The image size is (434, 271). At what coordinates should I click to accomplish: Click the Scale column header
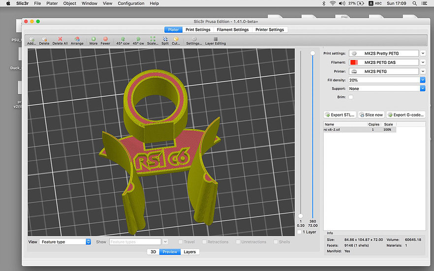[x=388, y=124]
